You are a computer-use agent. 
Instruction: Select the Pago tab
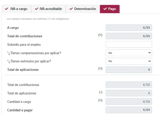click(110, 9)
